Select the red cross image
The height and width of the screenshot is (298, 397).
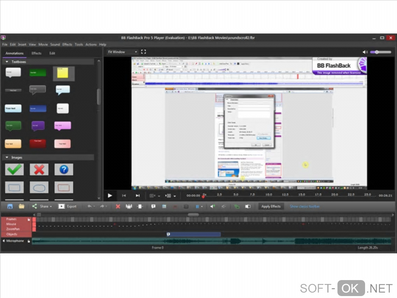click(39, 169)
